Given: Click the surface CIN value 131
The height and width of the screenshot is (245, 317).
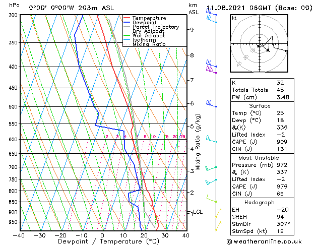Looking at the screenshot, I should 282,149.
